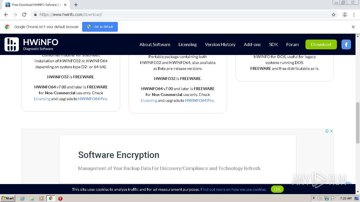Follow the Licensing link in the installer card

[x=42, y=99]
